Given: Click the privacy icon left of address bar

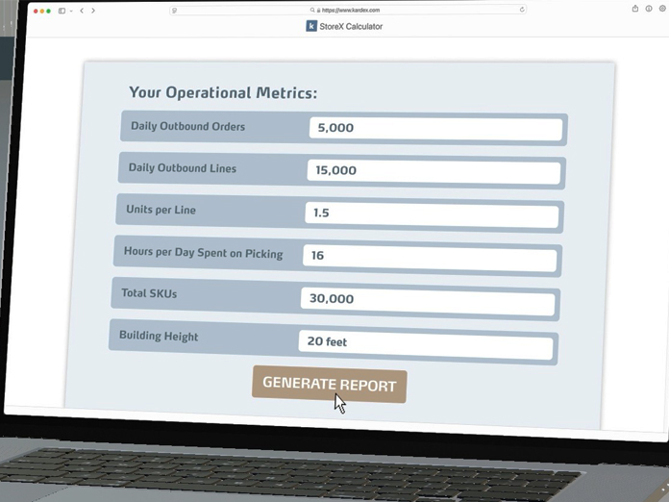Looking at the screenshot, I should 175,11.
